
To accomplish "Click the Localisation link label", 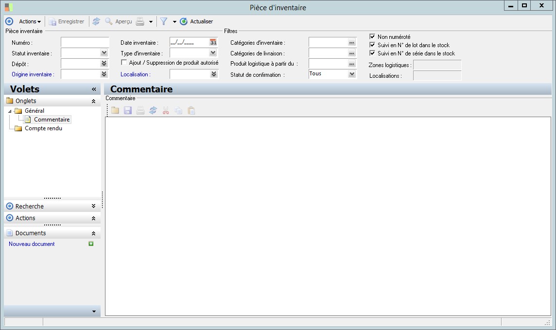I will [x=136, y=74].
